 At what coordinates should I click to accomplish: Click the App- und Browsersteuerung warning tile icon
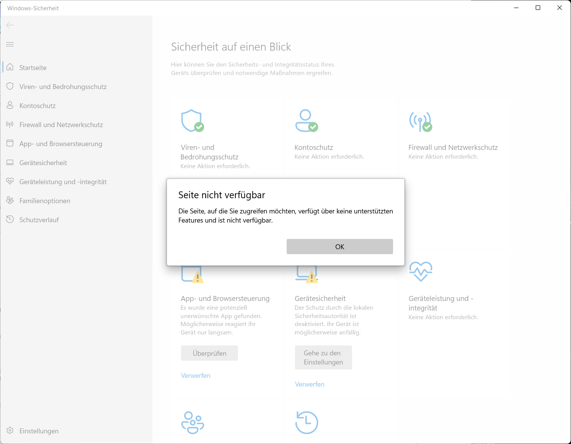[x=192, y=275]
